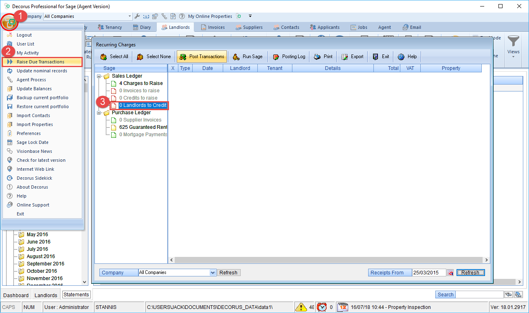
Task: Switch to the bottom Dashboard tab
Action: coord(16,295)
